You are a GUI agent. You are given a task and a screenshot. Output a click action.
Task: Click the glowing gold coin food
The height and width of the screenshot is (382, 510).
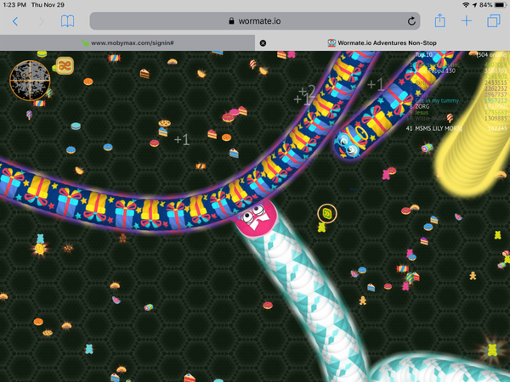coord(40,249)
